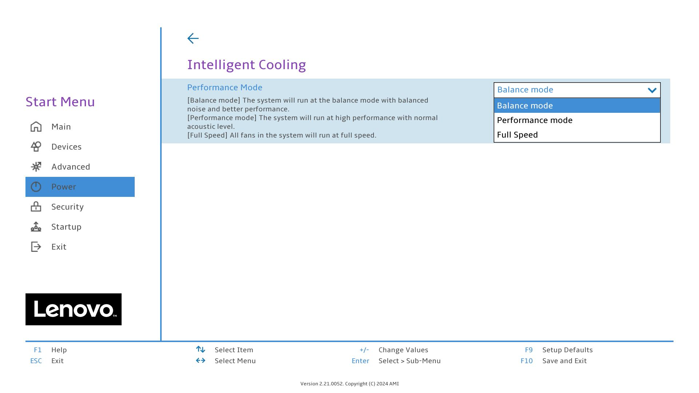Open the Devices menu entry
The height and width of the screenshot is (393, 699).
[x=66, y=147]
